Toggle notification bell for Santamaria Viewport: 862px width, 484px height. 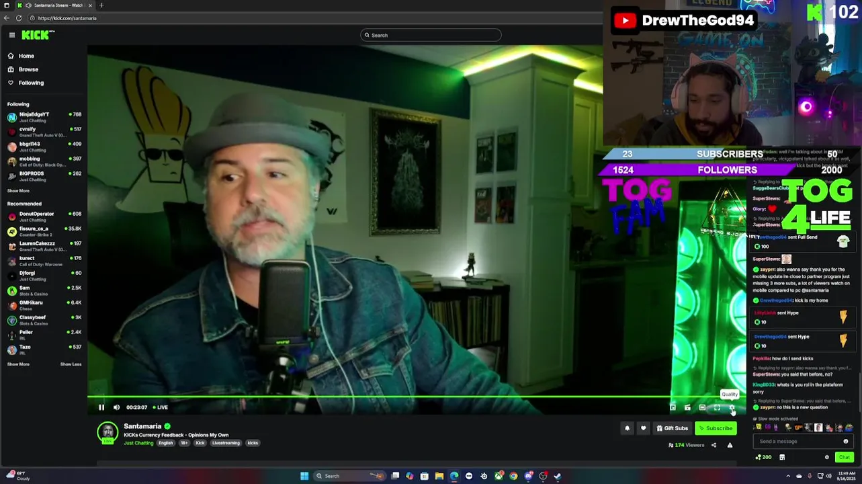coord(627,428)
